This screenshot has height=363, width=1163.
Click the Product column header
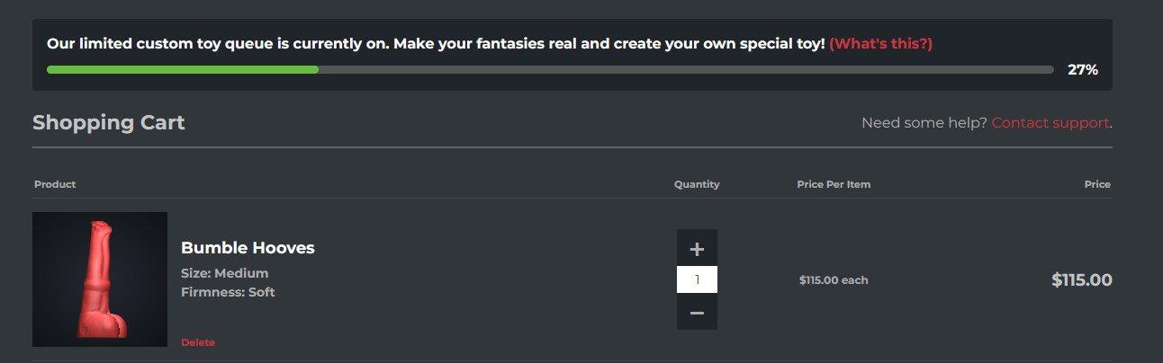click(x=55, y=184)
